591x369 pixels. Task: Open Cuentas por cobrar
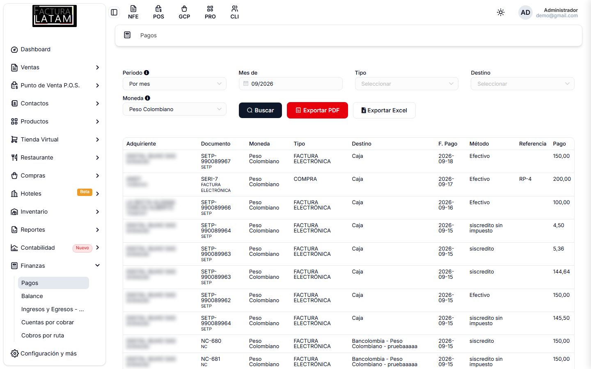point(53,322)
